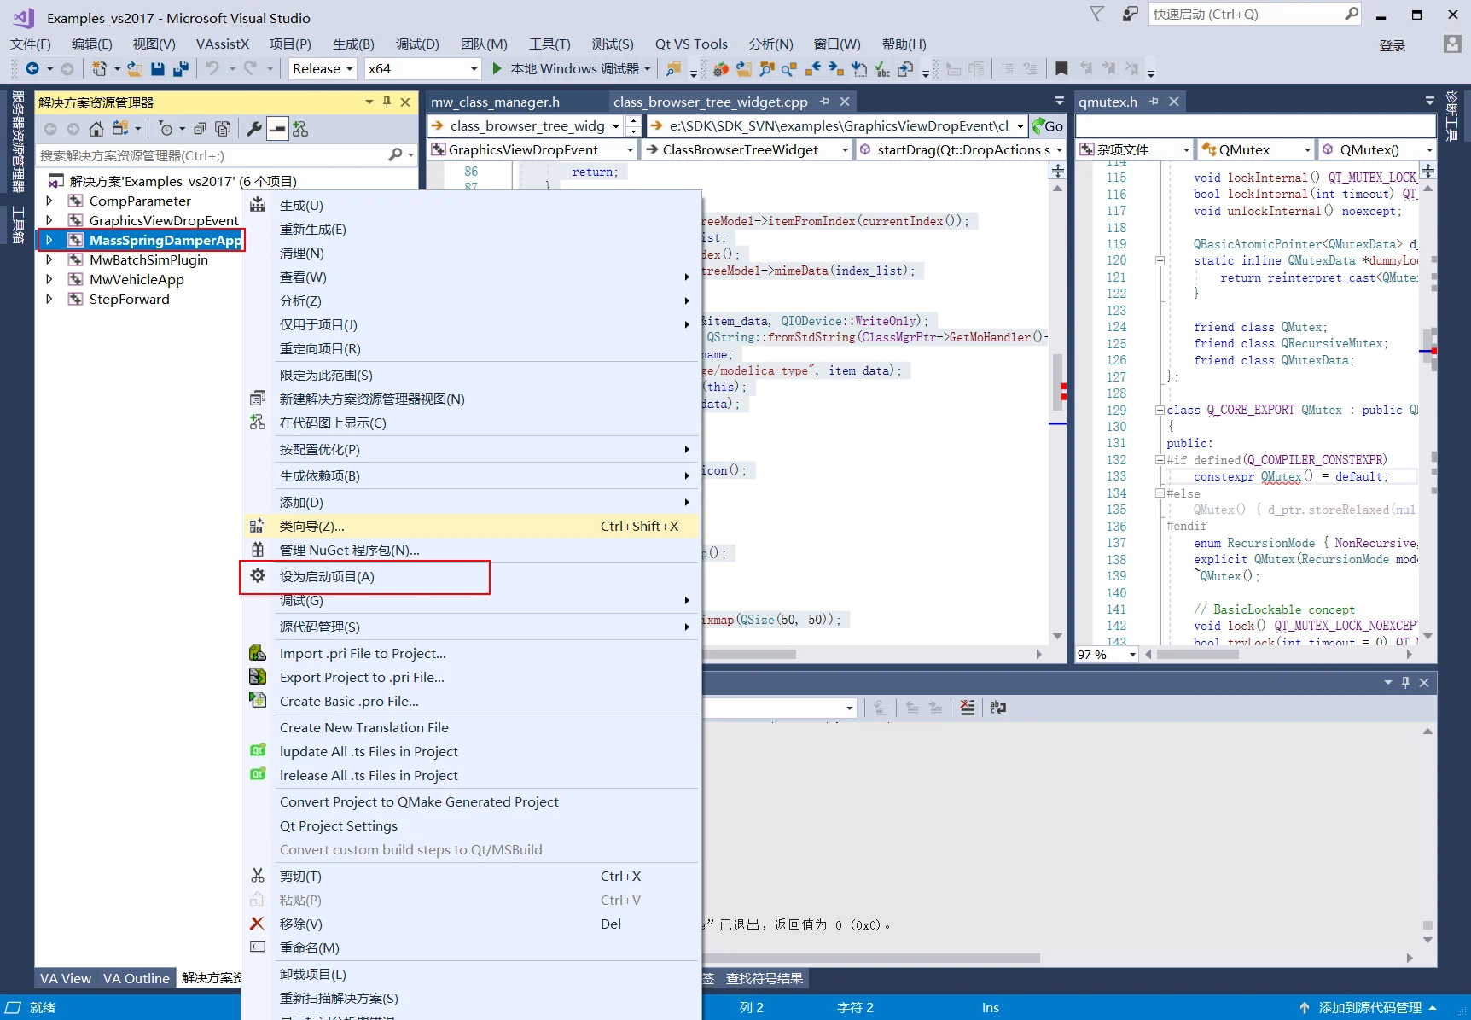1471x1020 pixels.
Task: Click the user account icon at top right
Action: 1452,44
